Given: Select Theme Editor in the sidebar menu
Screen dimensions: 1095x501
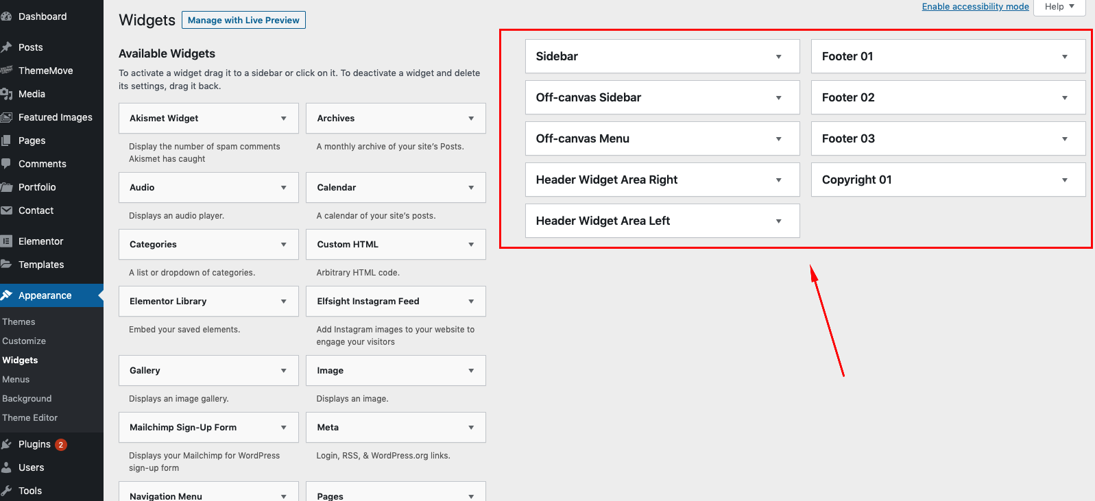Looking at the screenshot, I should (30, 417).
